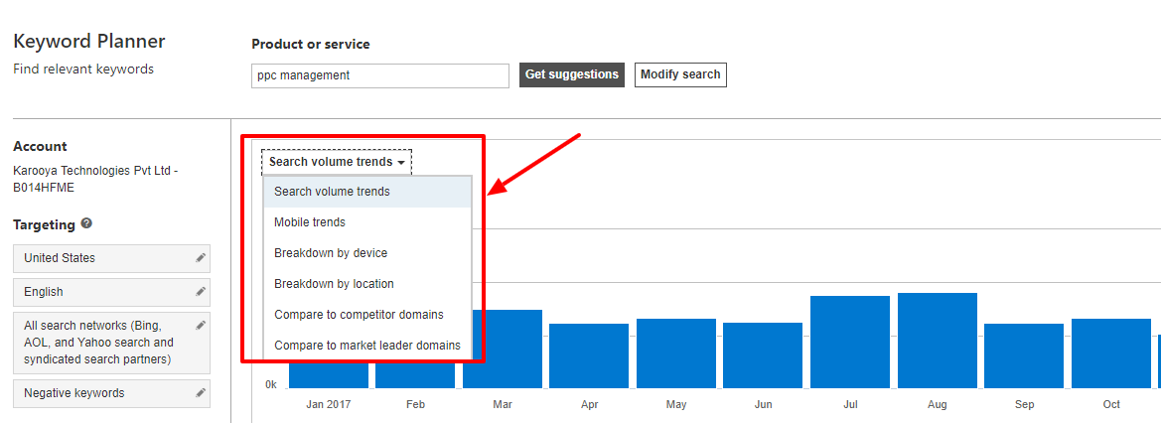Click the Negative keywords box

pyautogui.click(x=112, y=393)
